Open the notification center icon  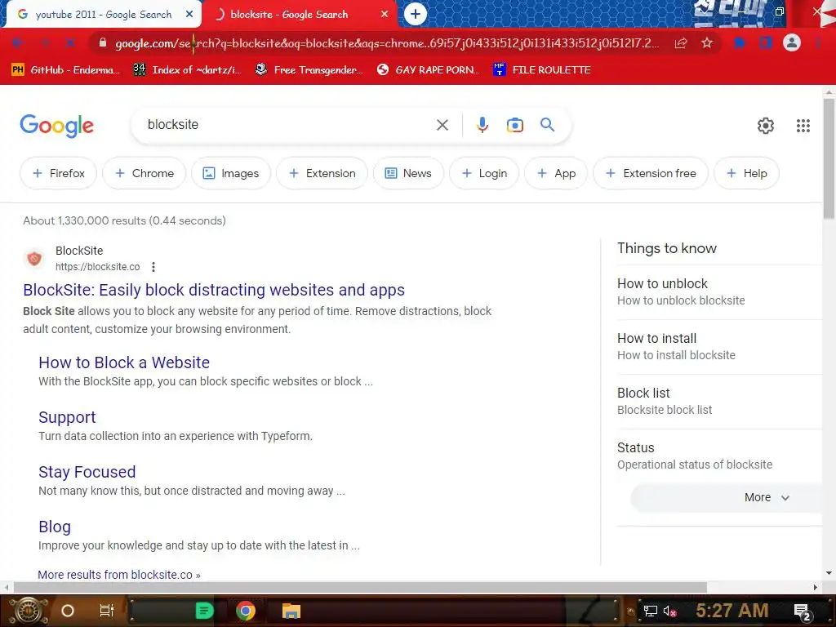(803, 611)
